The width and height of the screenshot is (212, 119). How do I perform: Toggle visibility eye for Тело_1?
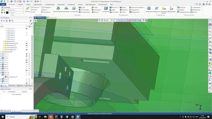(26, 54)
